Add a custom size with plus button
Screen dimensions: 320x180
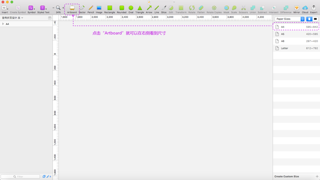pyautogui.click(x=317, y=177)
